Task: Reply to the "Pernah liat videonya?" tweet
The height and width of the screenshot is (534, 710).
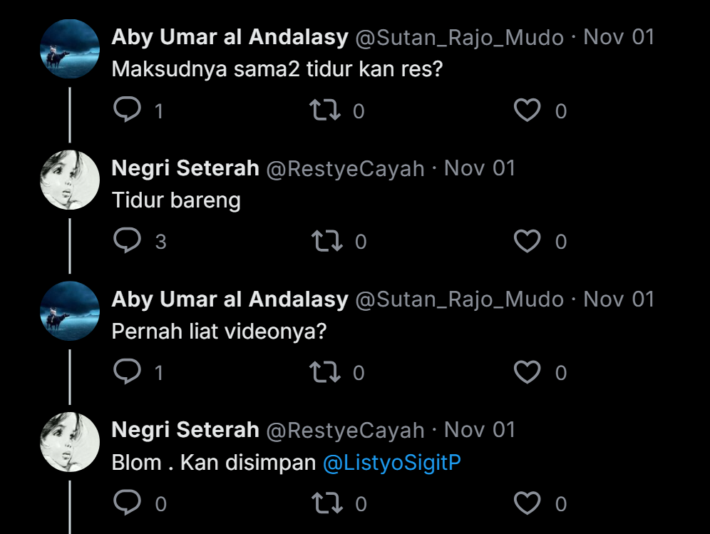Action: (x=128, y=372)
